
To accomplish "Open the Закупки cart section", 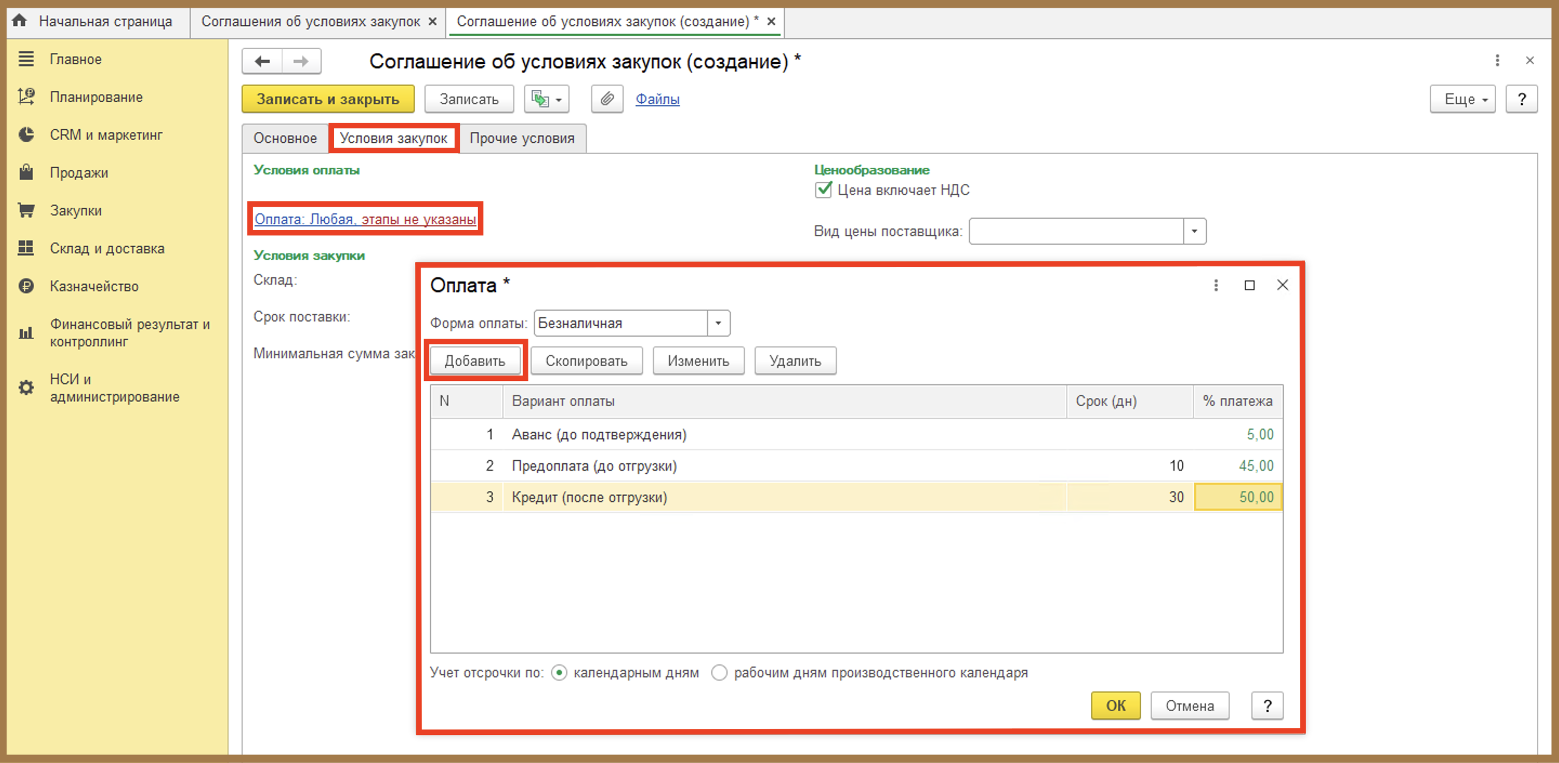I will [76, 211].
